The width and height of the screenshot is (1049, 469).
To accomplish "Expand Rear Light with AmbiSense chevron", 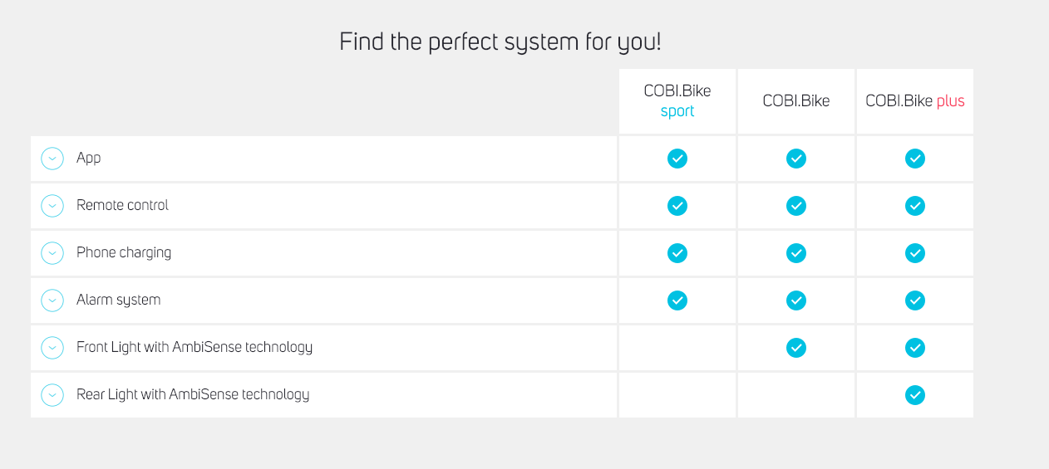I will pos(52,394).
